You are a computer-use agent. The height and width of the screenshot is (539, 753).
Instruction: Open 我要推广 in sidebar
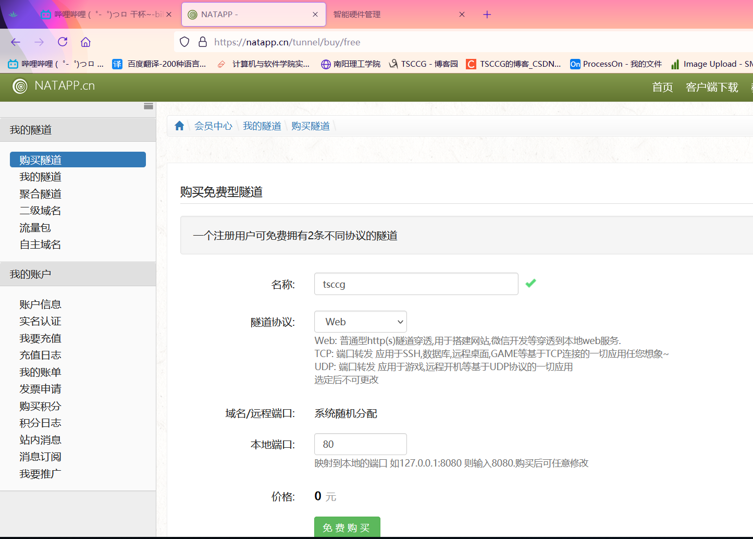pos(40,474)
